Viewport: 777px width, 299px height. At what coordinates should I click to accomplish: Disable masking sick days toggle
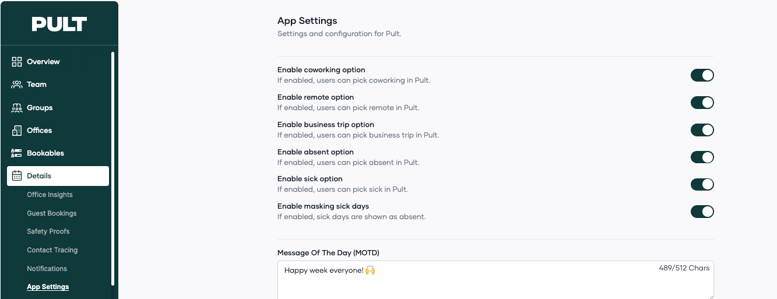[x=702, y=212]
